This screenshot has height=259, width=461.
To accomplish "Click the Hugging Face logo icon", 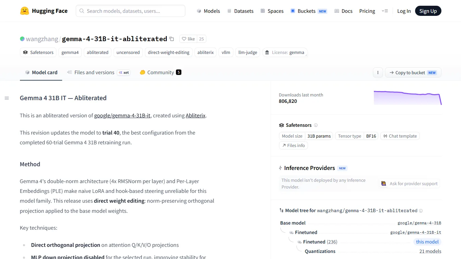I will (25, 11).
